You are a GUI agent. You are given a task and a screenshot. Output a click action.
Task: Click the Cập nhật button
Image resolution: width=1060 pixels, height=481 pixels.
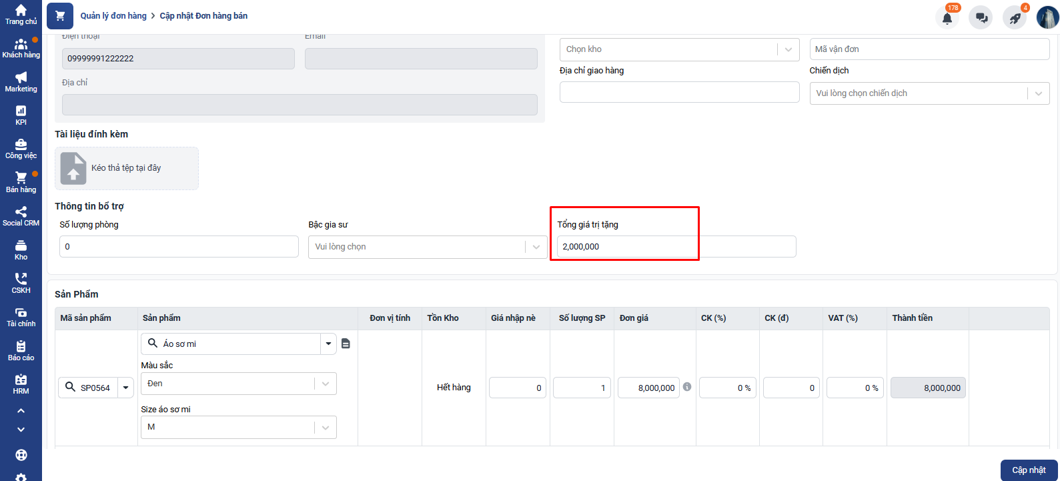1028,470
